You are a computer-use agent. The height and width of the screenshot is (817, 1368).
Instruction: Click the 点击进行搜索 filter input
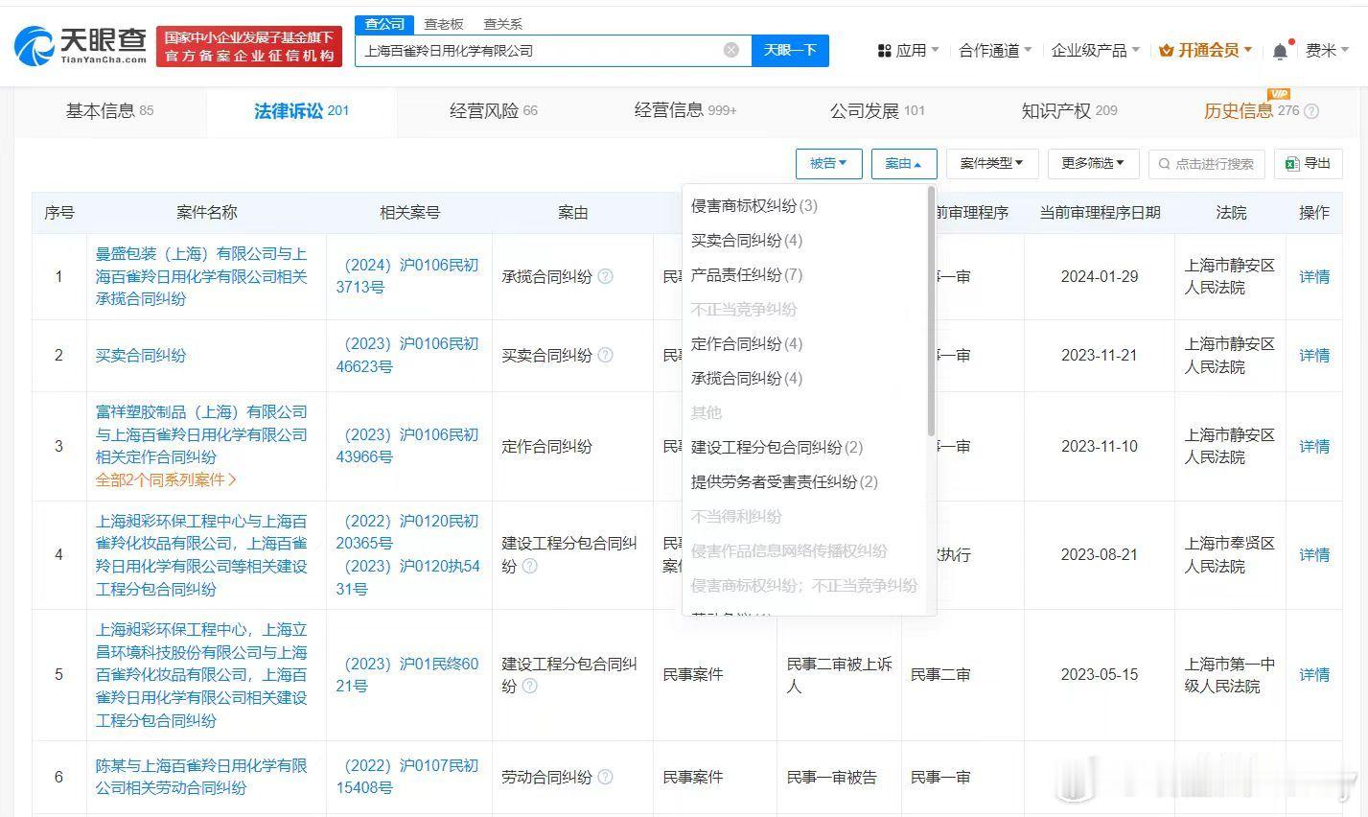1207,164
